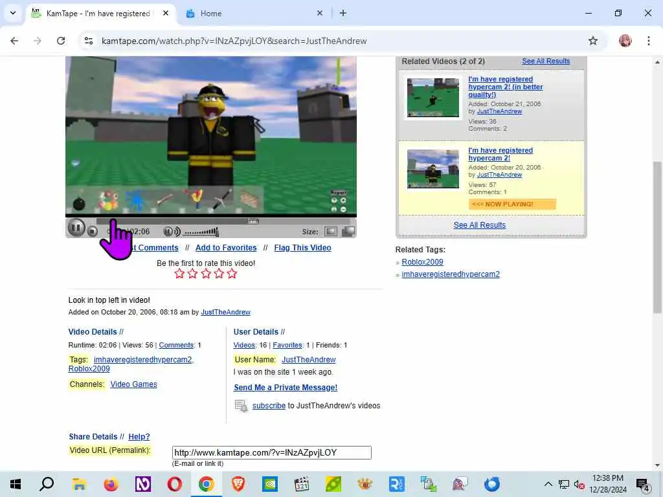Open imhaveregisteredhypercam2 related tag

[x=451, y=274]
